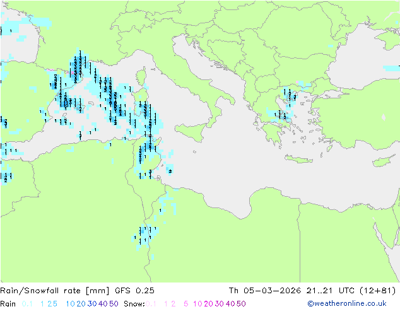Screen dimensions: 400x309
Task: Click the island of Sardinia on the map
Action: [140, 102]
